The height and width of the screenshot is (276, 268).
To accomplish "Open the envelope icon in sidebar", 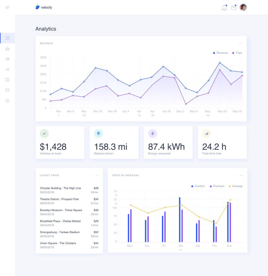I will [7, 90].
